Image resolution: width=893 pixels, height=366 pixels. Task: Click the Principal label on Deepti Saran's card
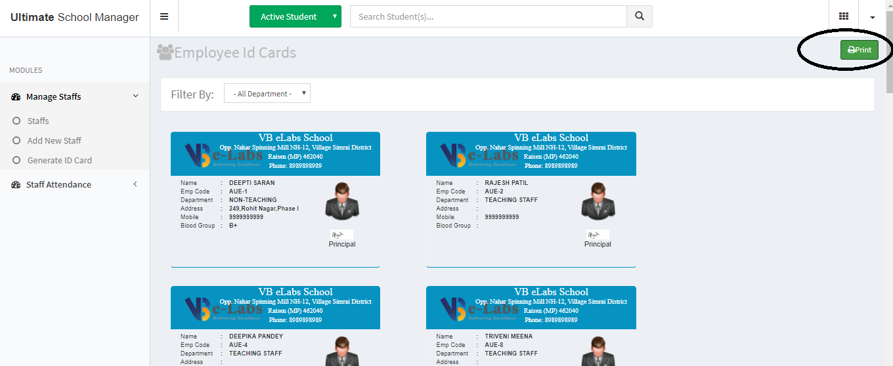click(x=342, y=244)
